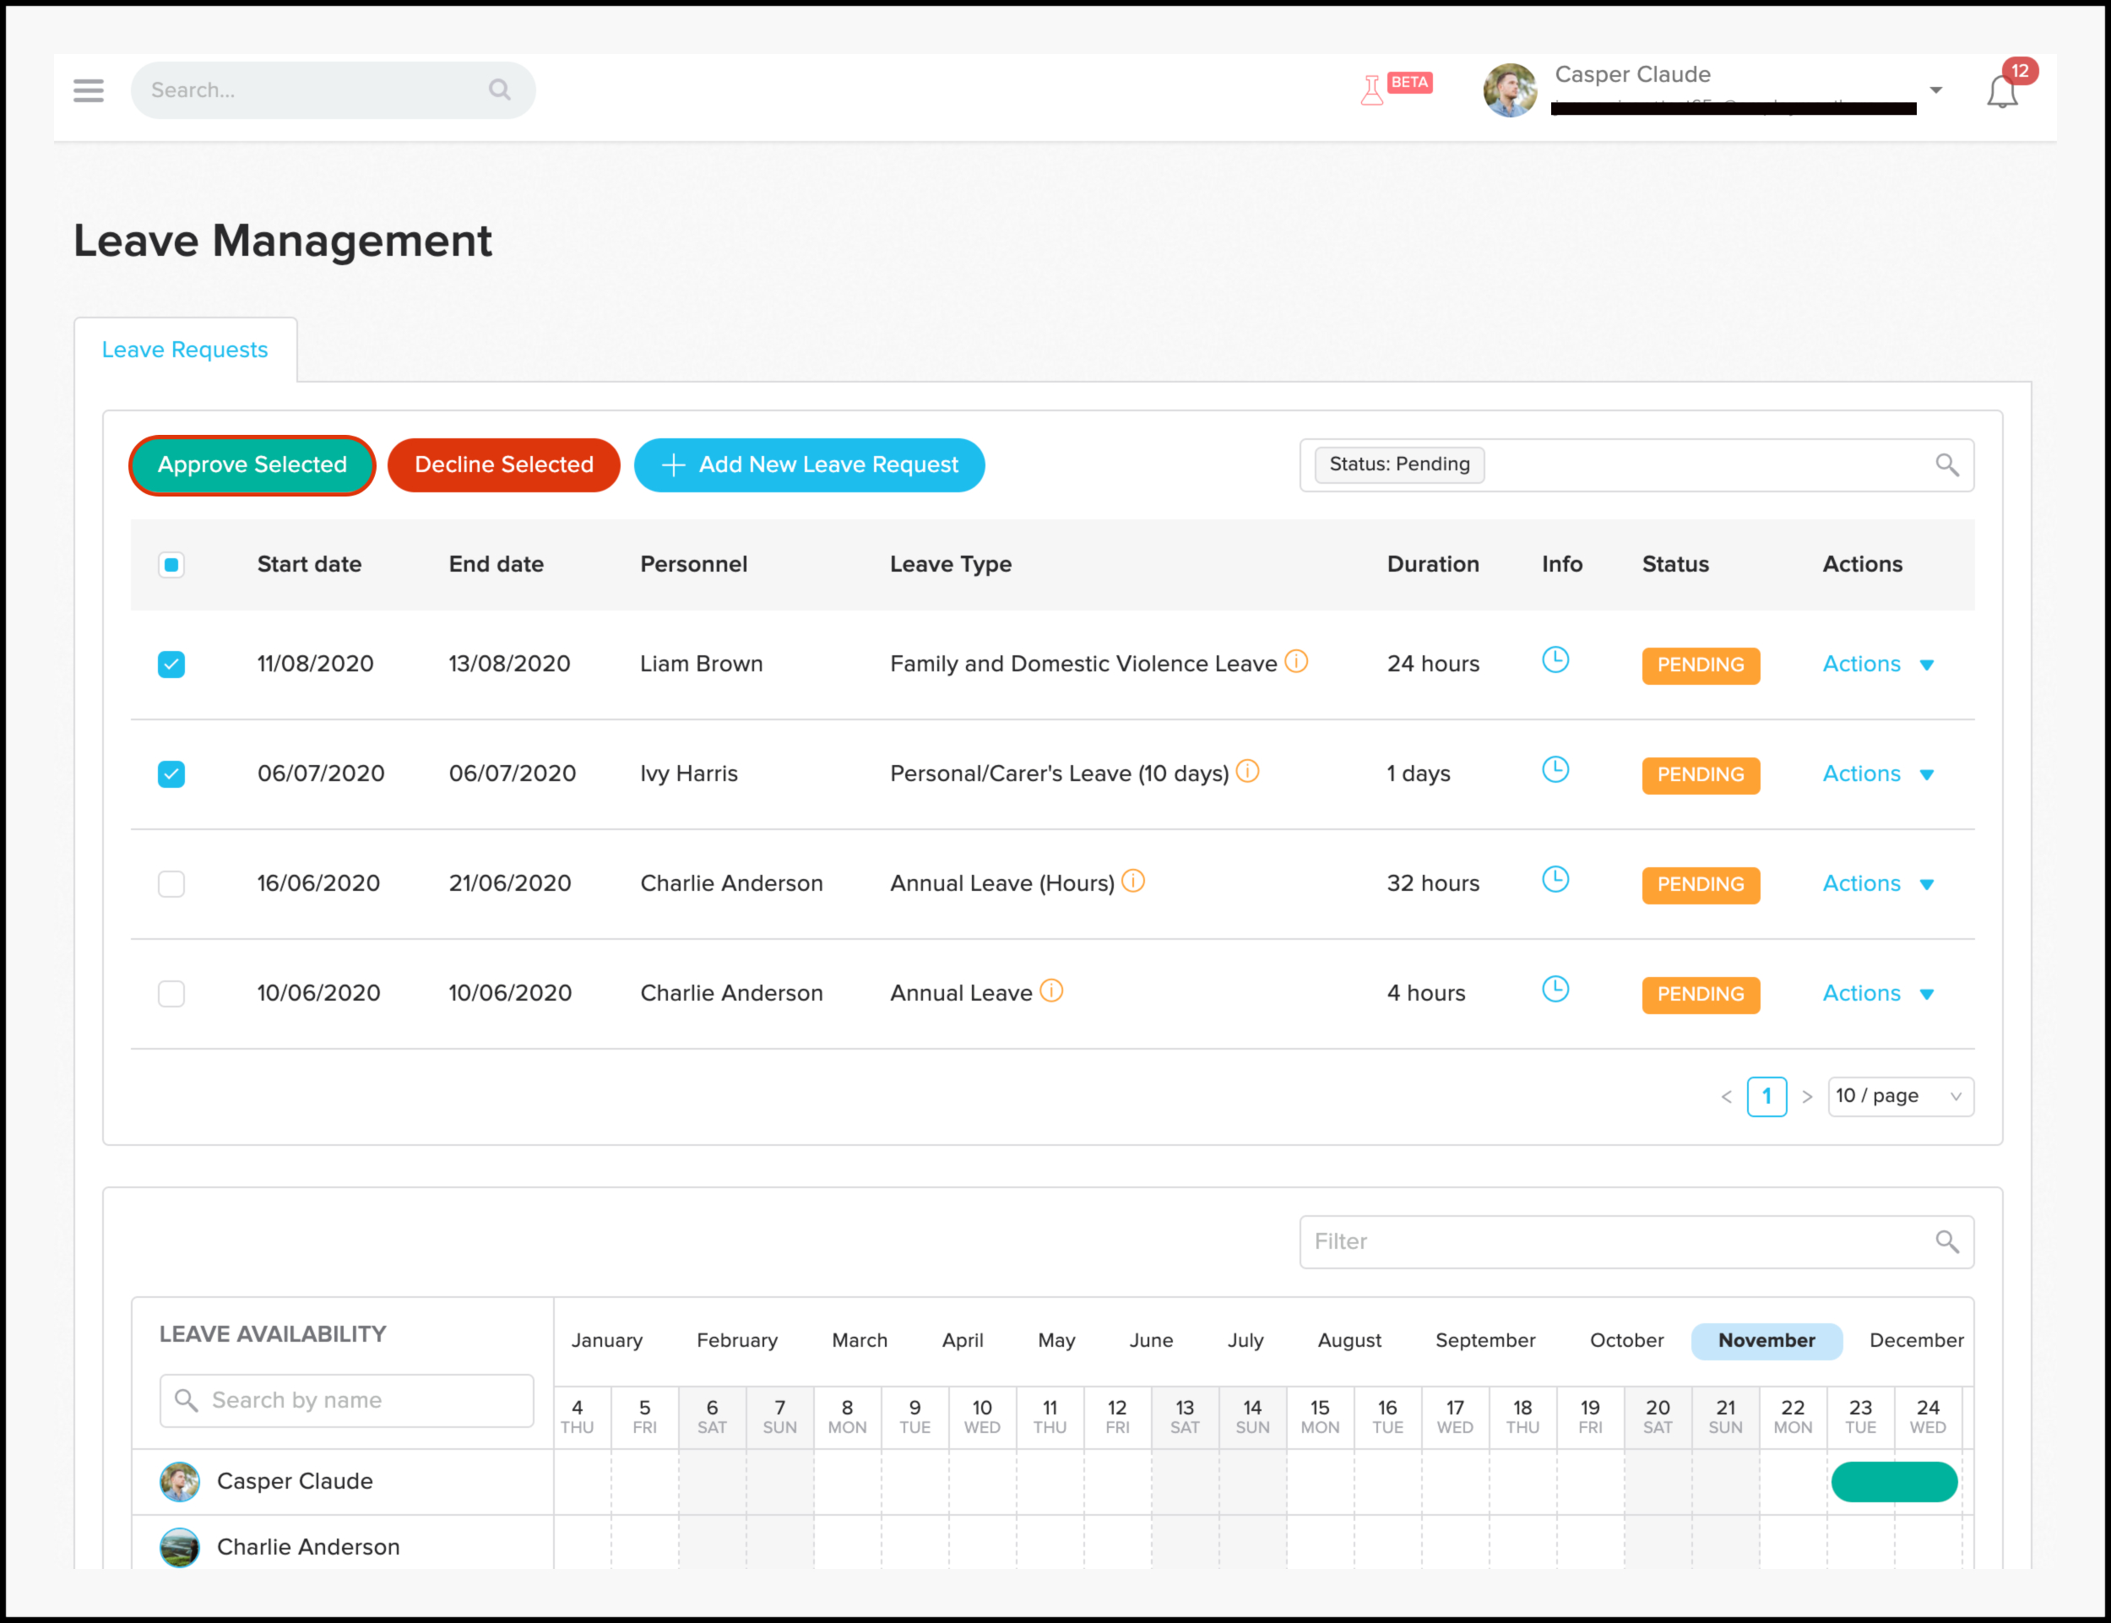Toggle the select-all checkbox in table header

pos(171,565)
